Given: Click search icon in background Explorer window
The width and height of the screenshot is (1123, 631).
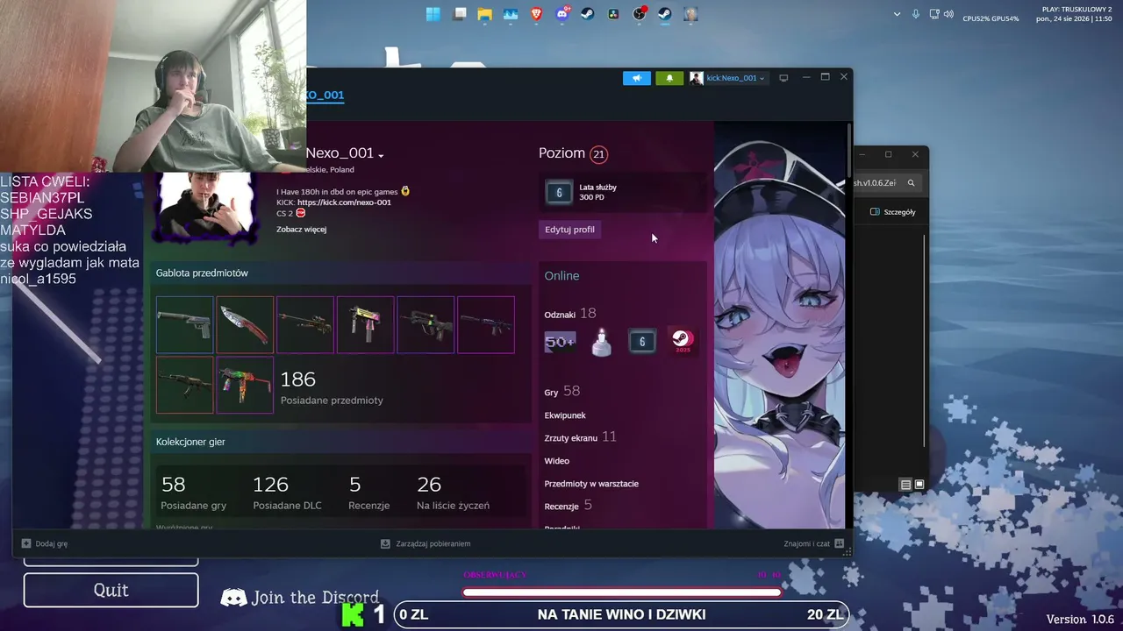Looking at the screenshot, I should click(911, 182).
